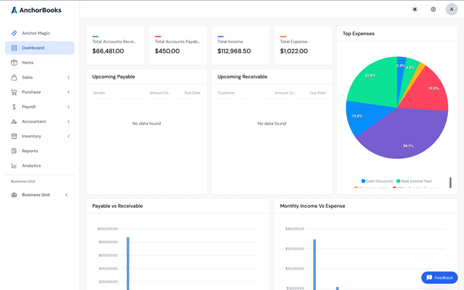Toggle Cash Discounts in the chart legend
The width and height of the screenshot is (464, 290).
pyautogui.click(x=377, y=181)
